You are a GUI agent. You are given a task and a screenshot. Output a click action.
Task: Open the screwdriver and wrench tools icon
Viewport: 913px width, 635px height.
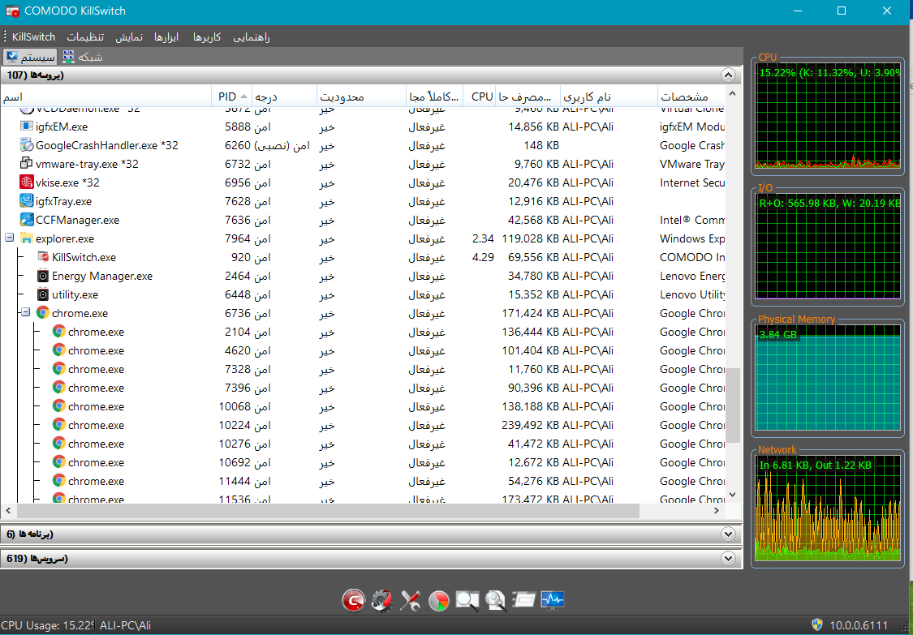point(410,600)
